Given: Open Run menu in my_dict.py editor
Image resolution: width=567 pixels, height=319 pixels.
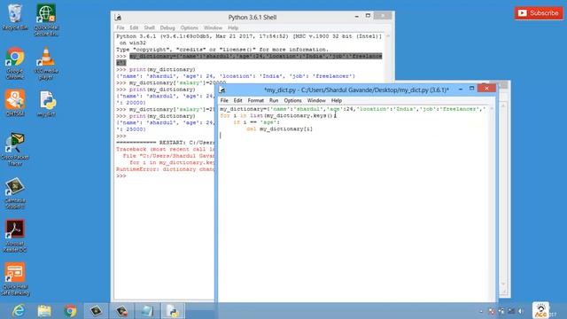Looking at the screenshot, I should pyautogui.click(x=274, y=100).
